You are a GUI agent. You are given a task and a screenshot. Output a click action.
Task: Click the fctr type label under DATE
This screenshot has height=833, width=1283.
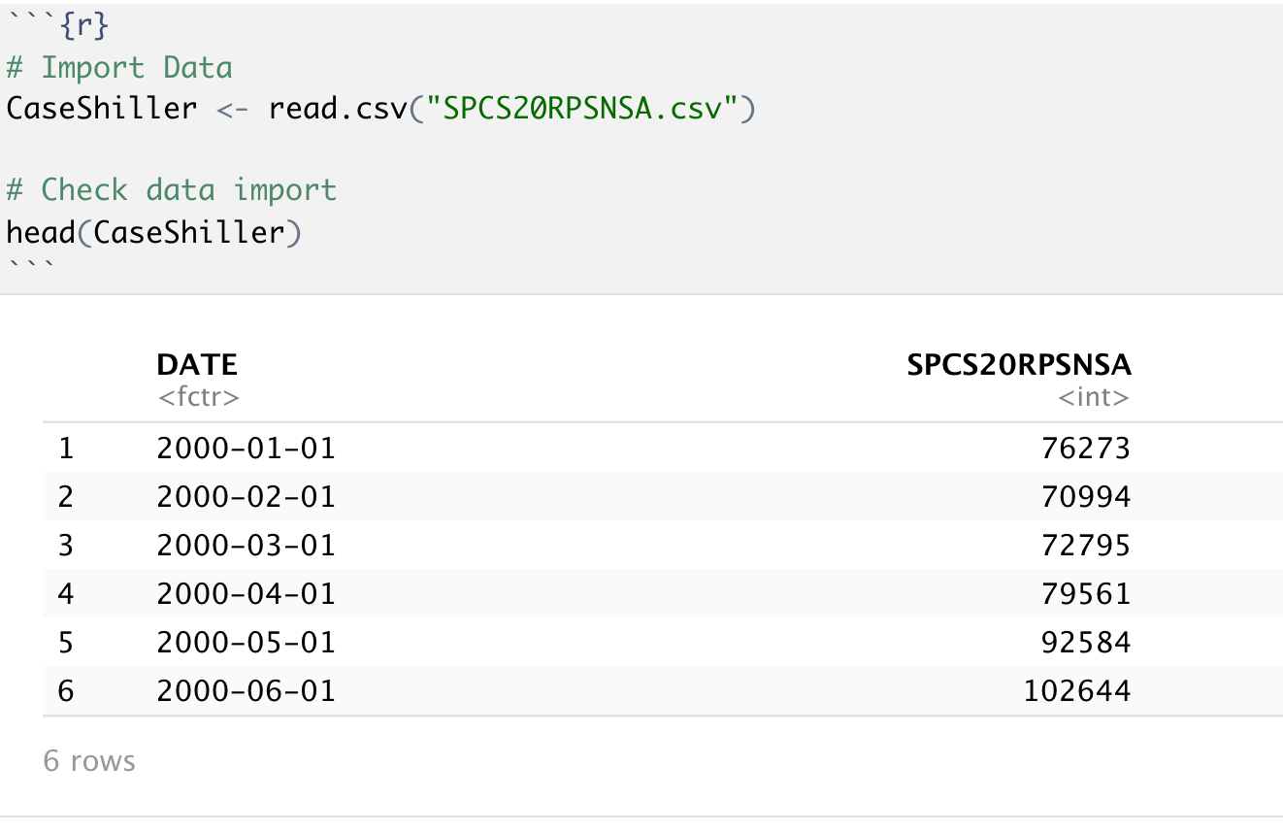coord(197,396)
